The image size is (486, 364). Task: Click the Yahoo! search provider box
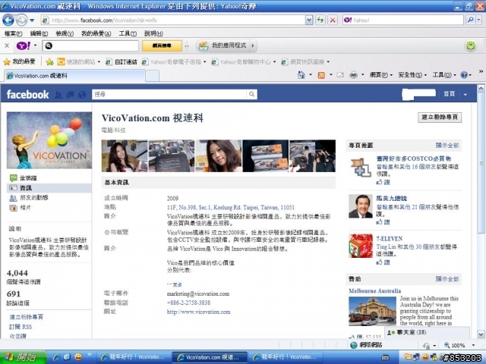403,20
